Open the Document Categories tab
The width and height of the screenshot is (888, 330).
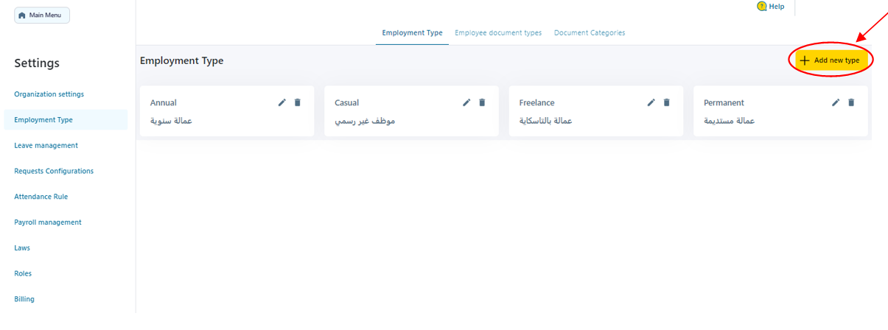tap(590, 33)
